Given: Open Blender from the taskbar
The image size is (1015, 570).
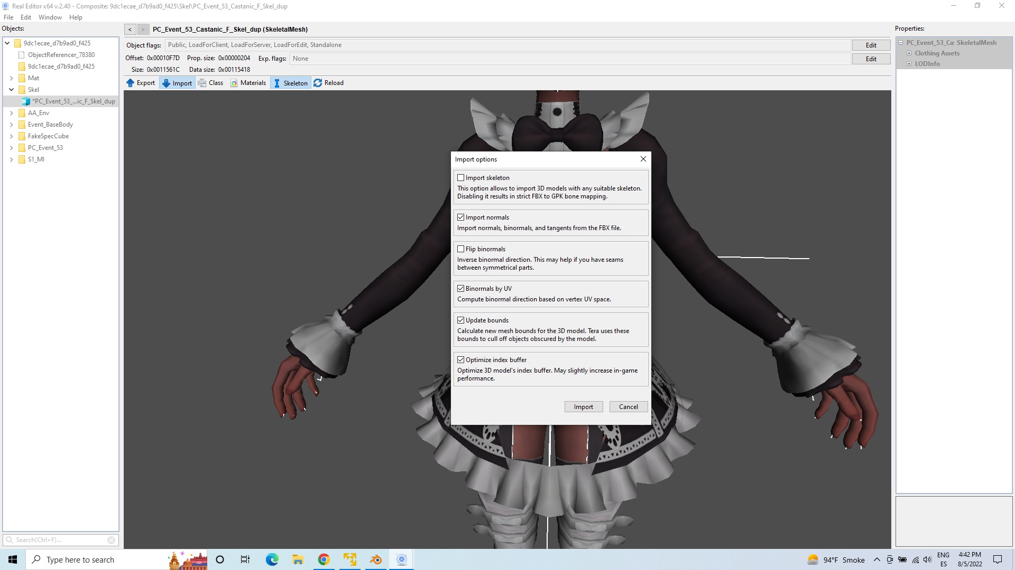Looking at the screenshot, I should (x=376, y=559).
